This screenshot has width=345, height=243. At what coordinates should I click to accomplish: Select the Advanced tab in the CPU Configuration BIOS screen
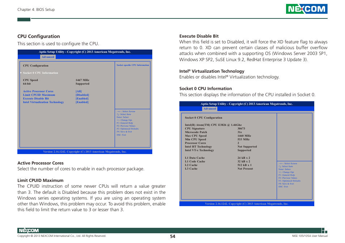[x=48, y=57]
